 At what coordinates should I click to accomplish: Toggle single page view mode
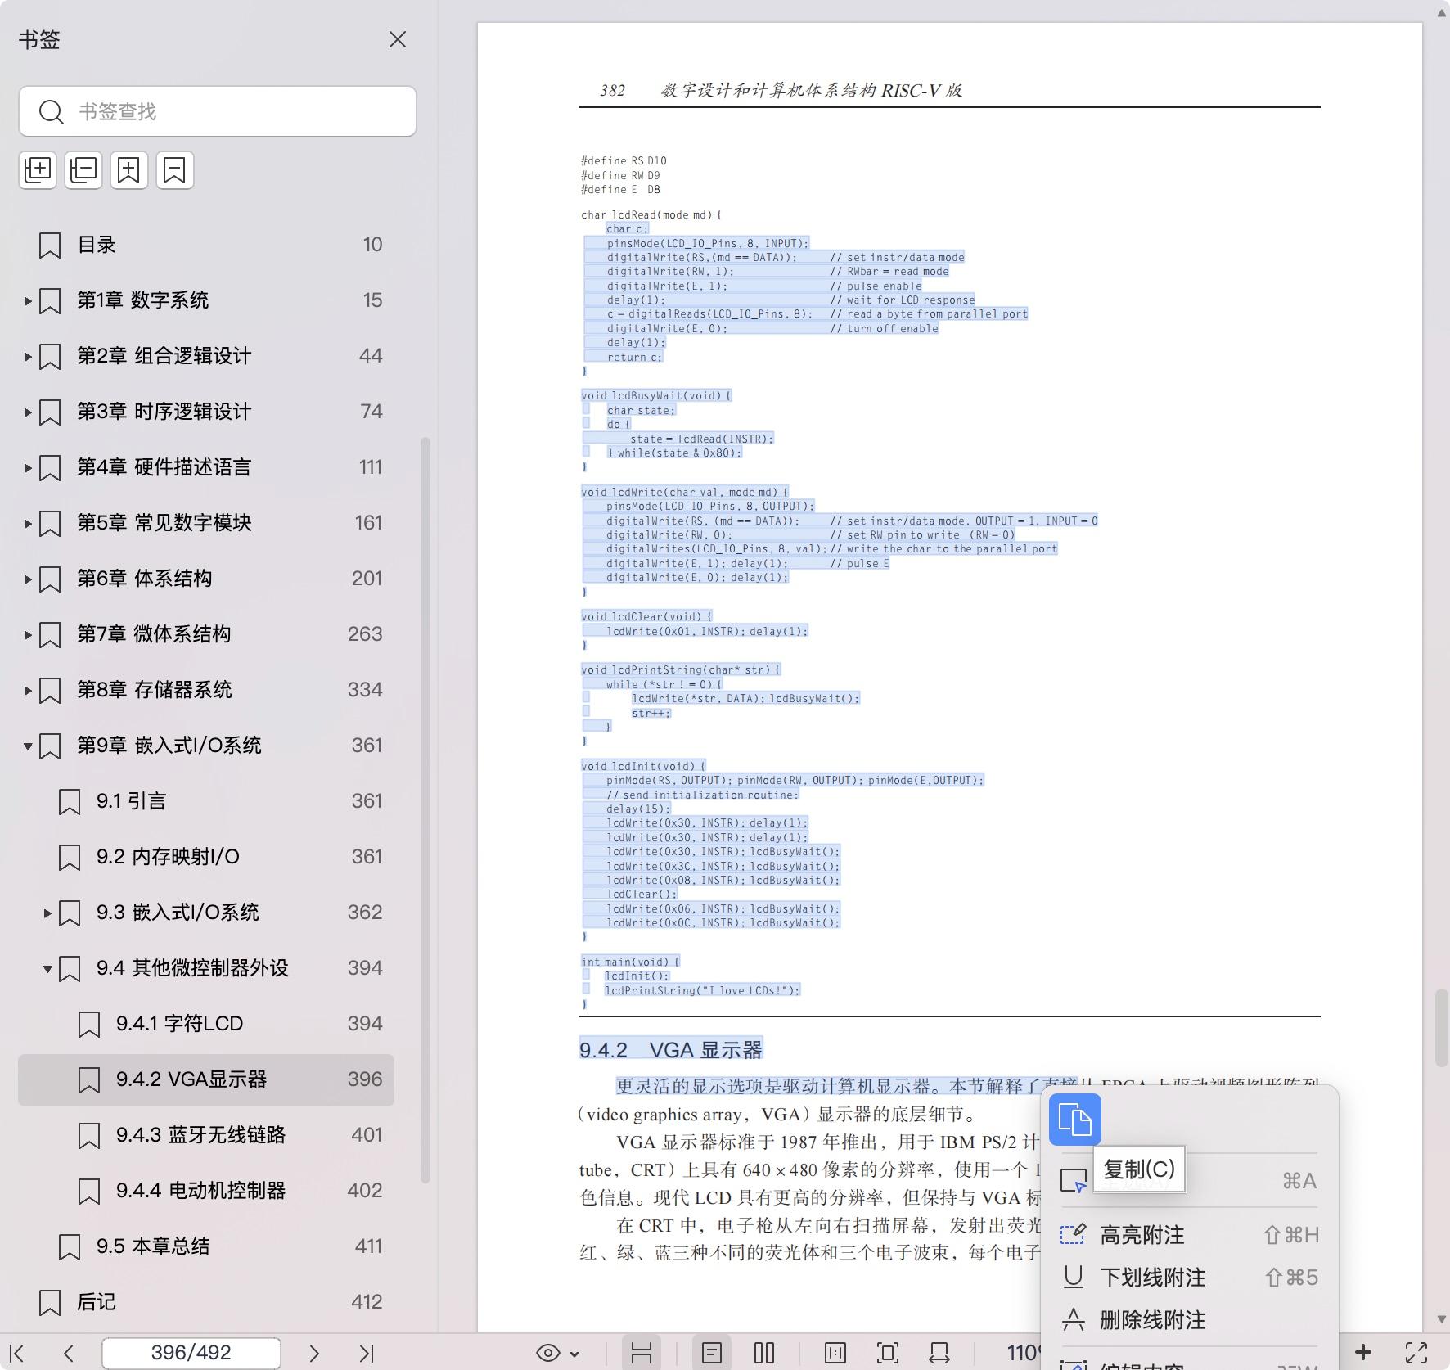point(711,1353)
